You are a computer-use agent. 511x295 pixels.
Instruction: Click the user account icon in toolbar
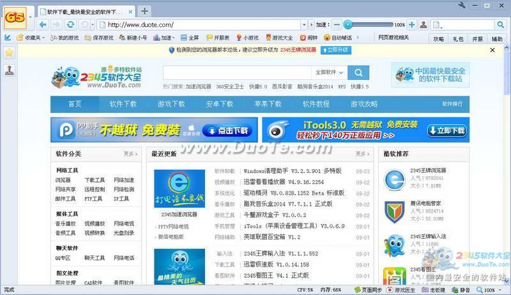423,25
